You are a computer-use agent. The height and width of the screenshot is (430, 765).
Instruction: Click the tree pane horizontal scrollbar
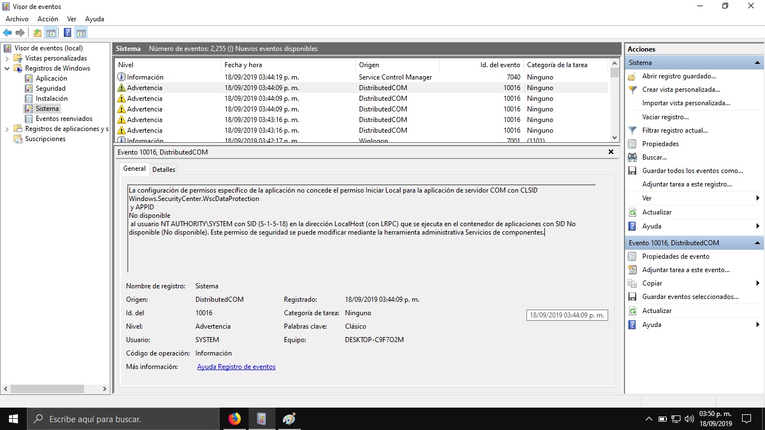coord(47,389)
